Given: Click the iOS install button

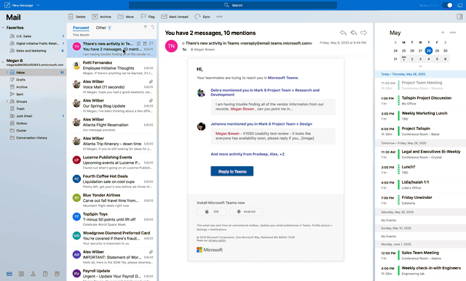Looking at the screenshot, I should pos(212,211).
